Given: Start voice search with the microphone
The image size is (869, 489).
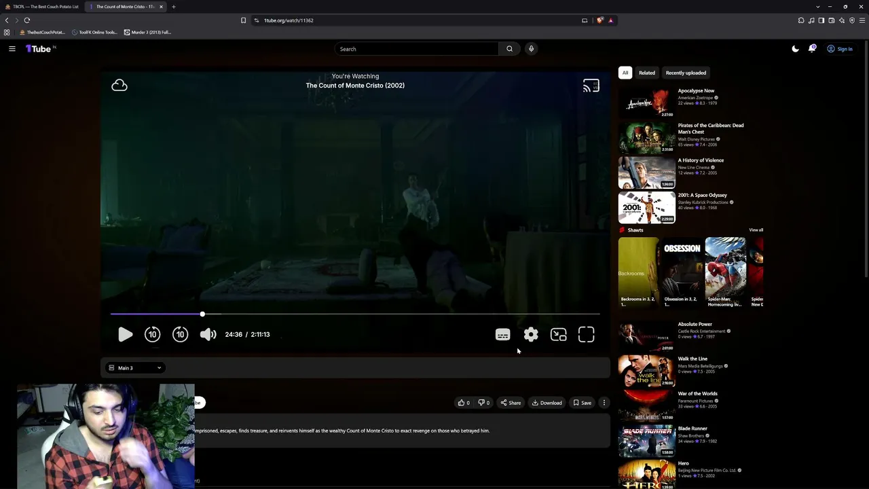Looking at the screenshot, I should click(x=531, y=49).
